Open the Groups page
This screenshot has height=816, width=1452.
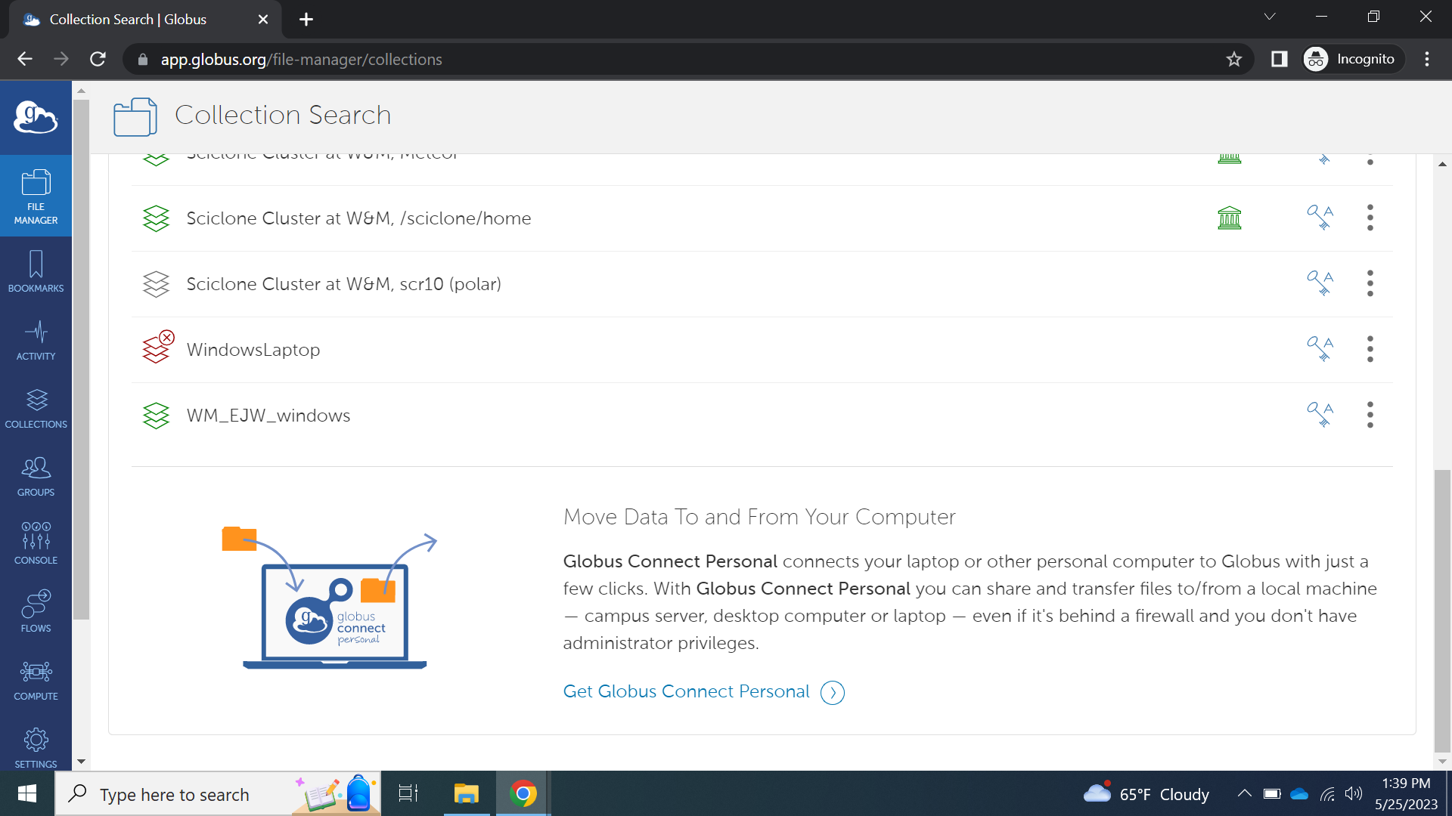pos(36,475)
